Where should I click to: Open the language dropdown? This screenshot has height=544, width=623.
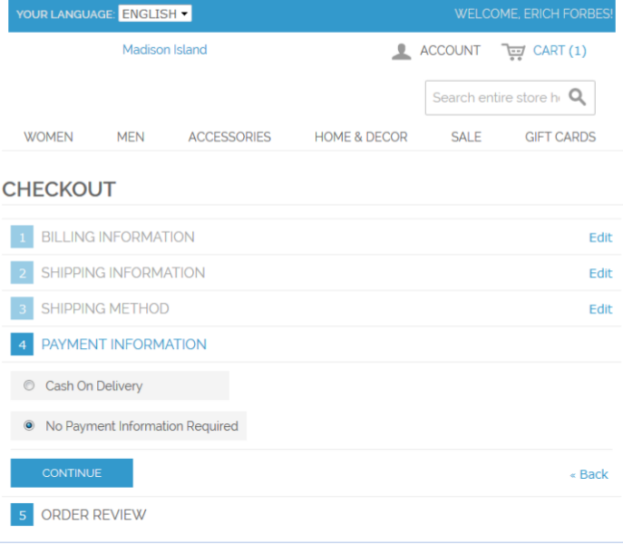155,15
